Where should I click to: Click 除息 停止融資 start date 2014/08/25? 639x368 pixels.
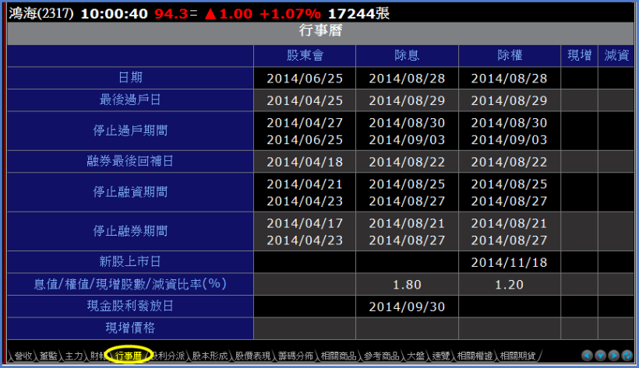pyautogui.click(x=407, y=184)
